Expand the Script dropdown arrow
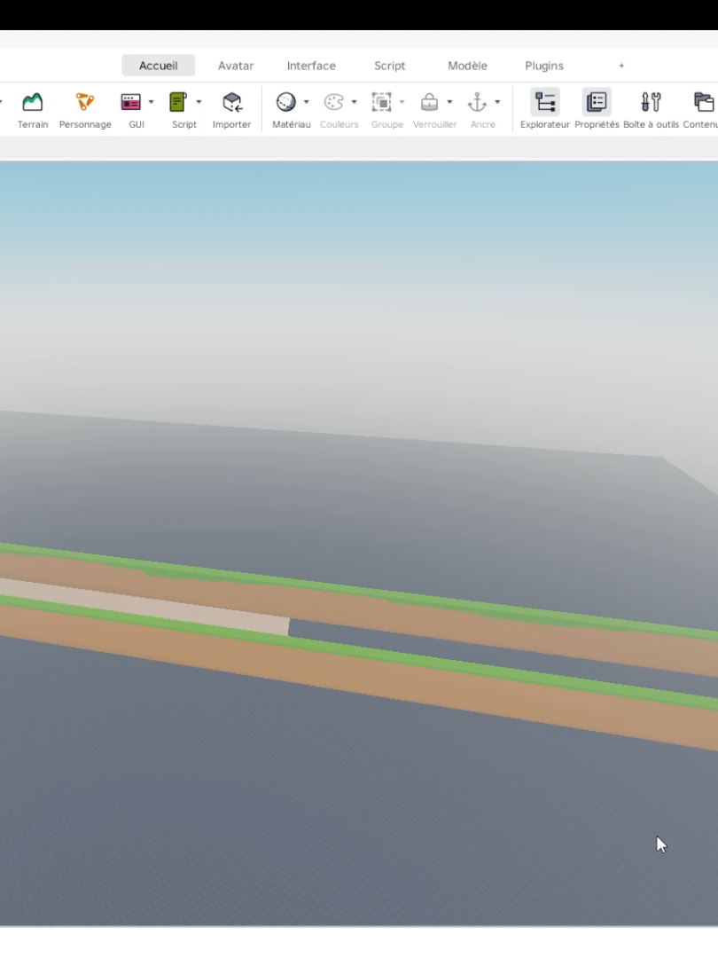Screen dimensions: 718x958 (199, 102)
